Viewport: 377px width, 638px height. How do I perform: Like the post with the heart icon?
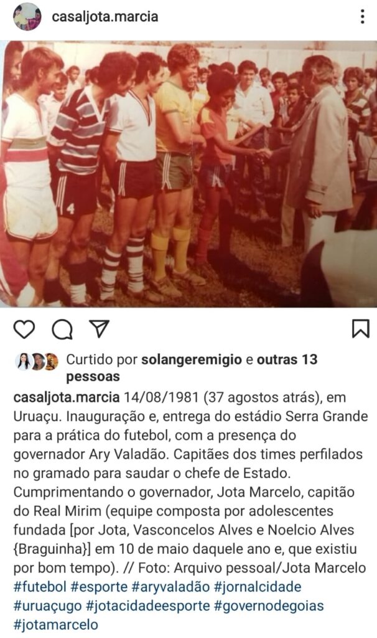point(24,329)
